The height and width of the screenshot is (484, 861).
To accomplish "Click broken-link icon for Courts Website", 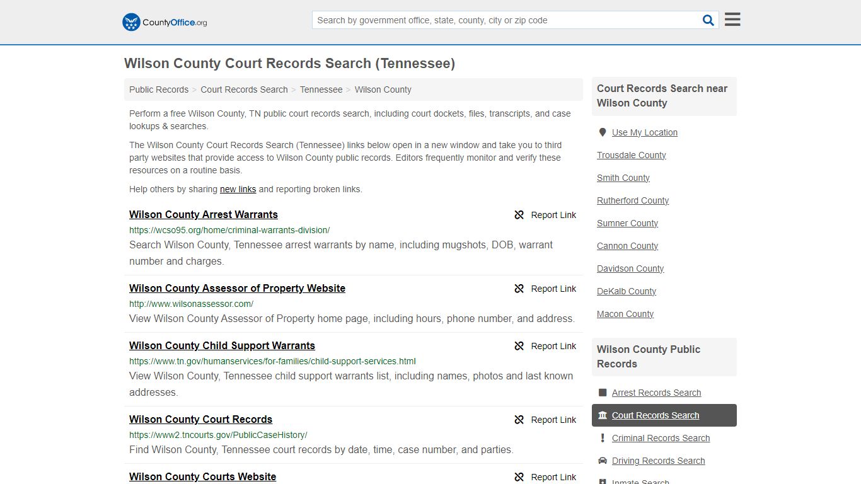I will tap(519, 477).
